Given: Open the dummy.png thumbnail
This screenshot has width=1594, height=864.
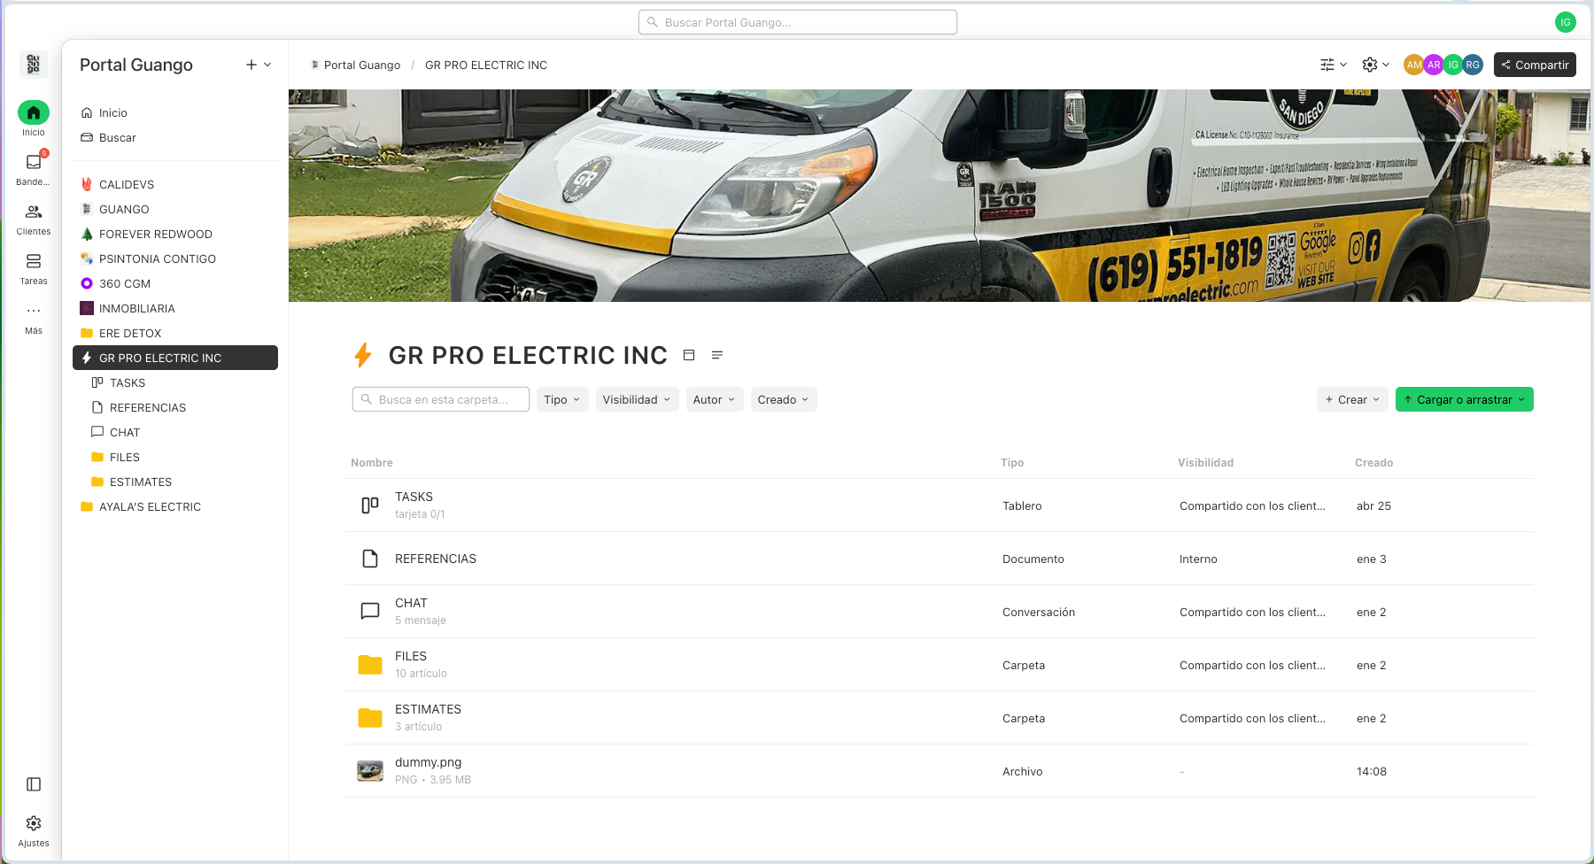Looking at the screenshot, I should 370,771.
